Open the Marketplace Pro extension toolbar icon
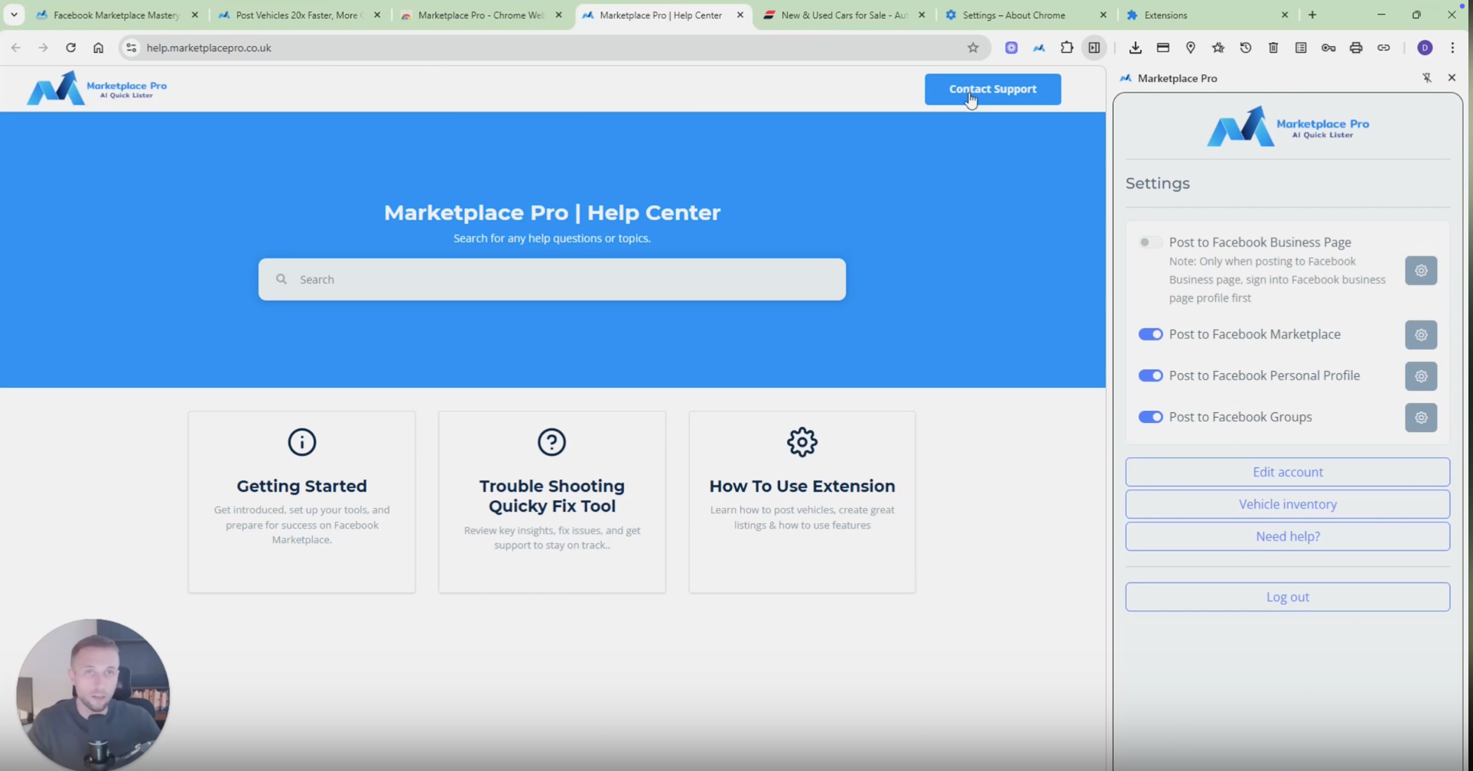The image size is (1473, 771). coord(1039,47)
